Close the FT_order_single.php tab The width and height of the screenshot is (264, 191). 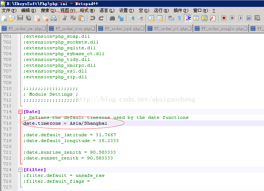246,29
